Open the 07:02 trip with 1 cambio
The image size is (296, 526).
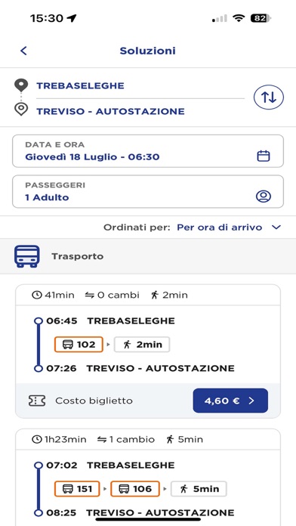148,476
